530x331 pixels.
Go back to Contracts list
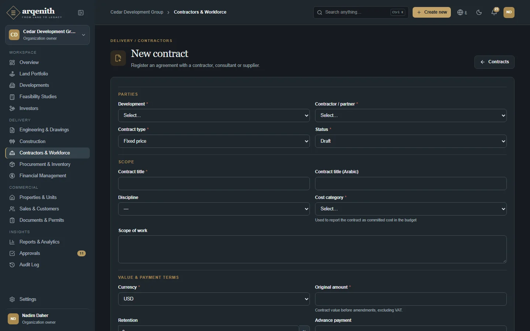494,62
